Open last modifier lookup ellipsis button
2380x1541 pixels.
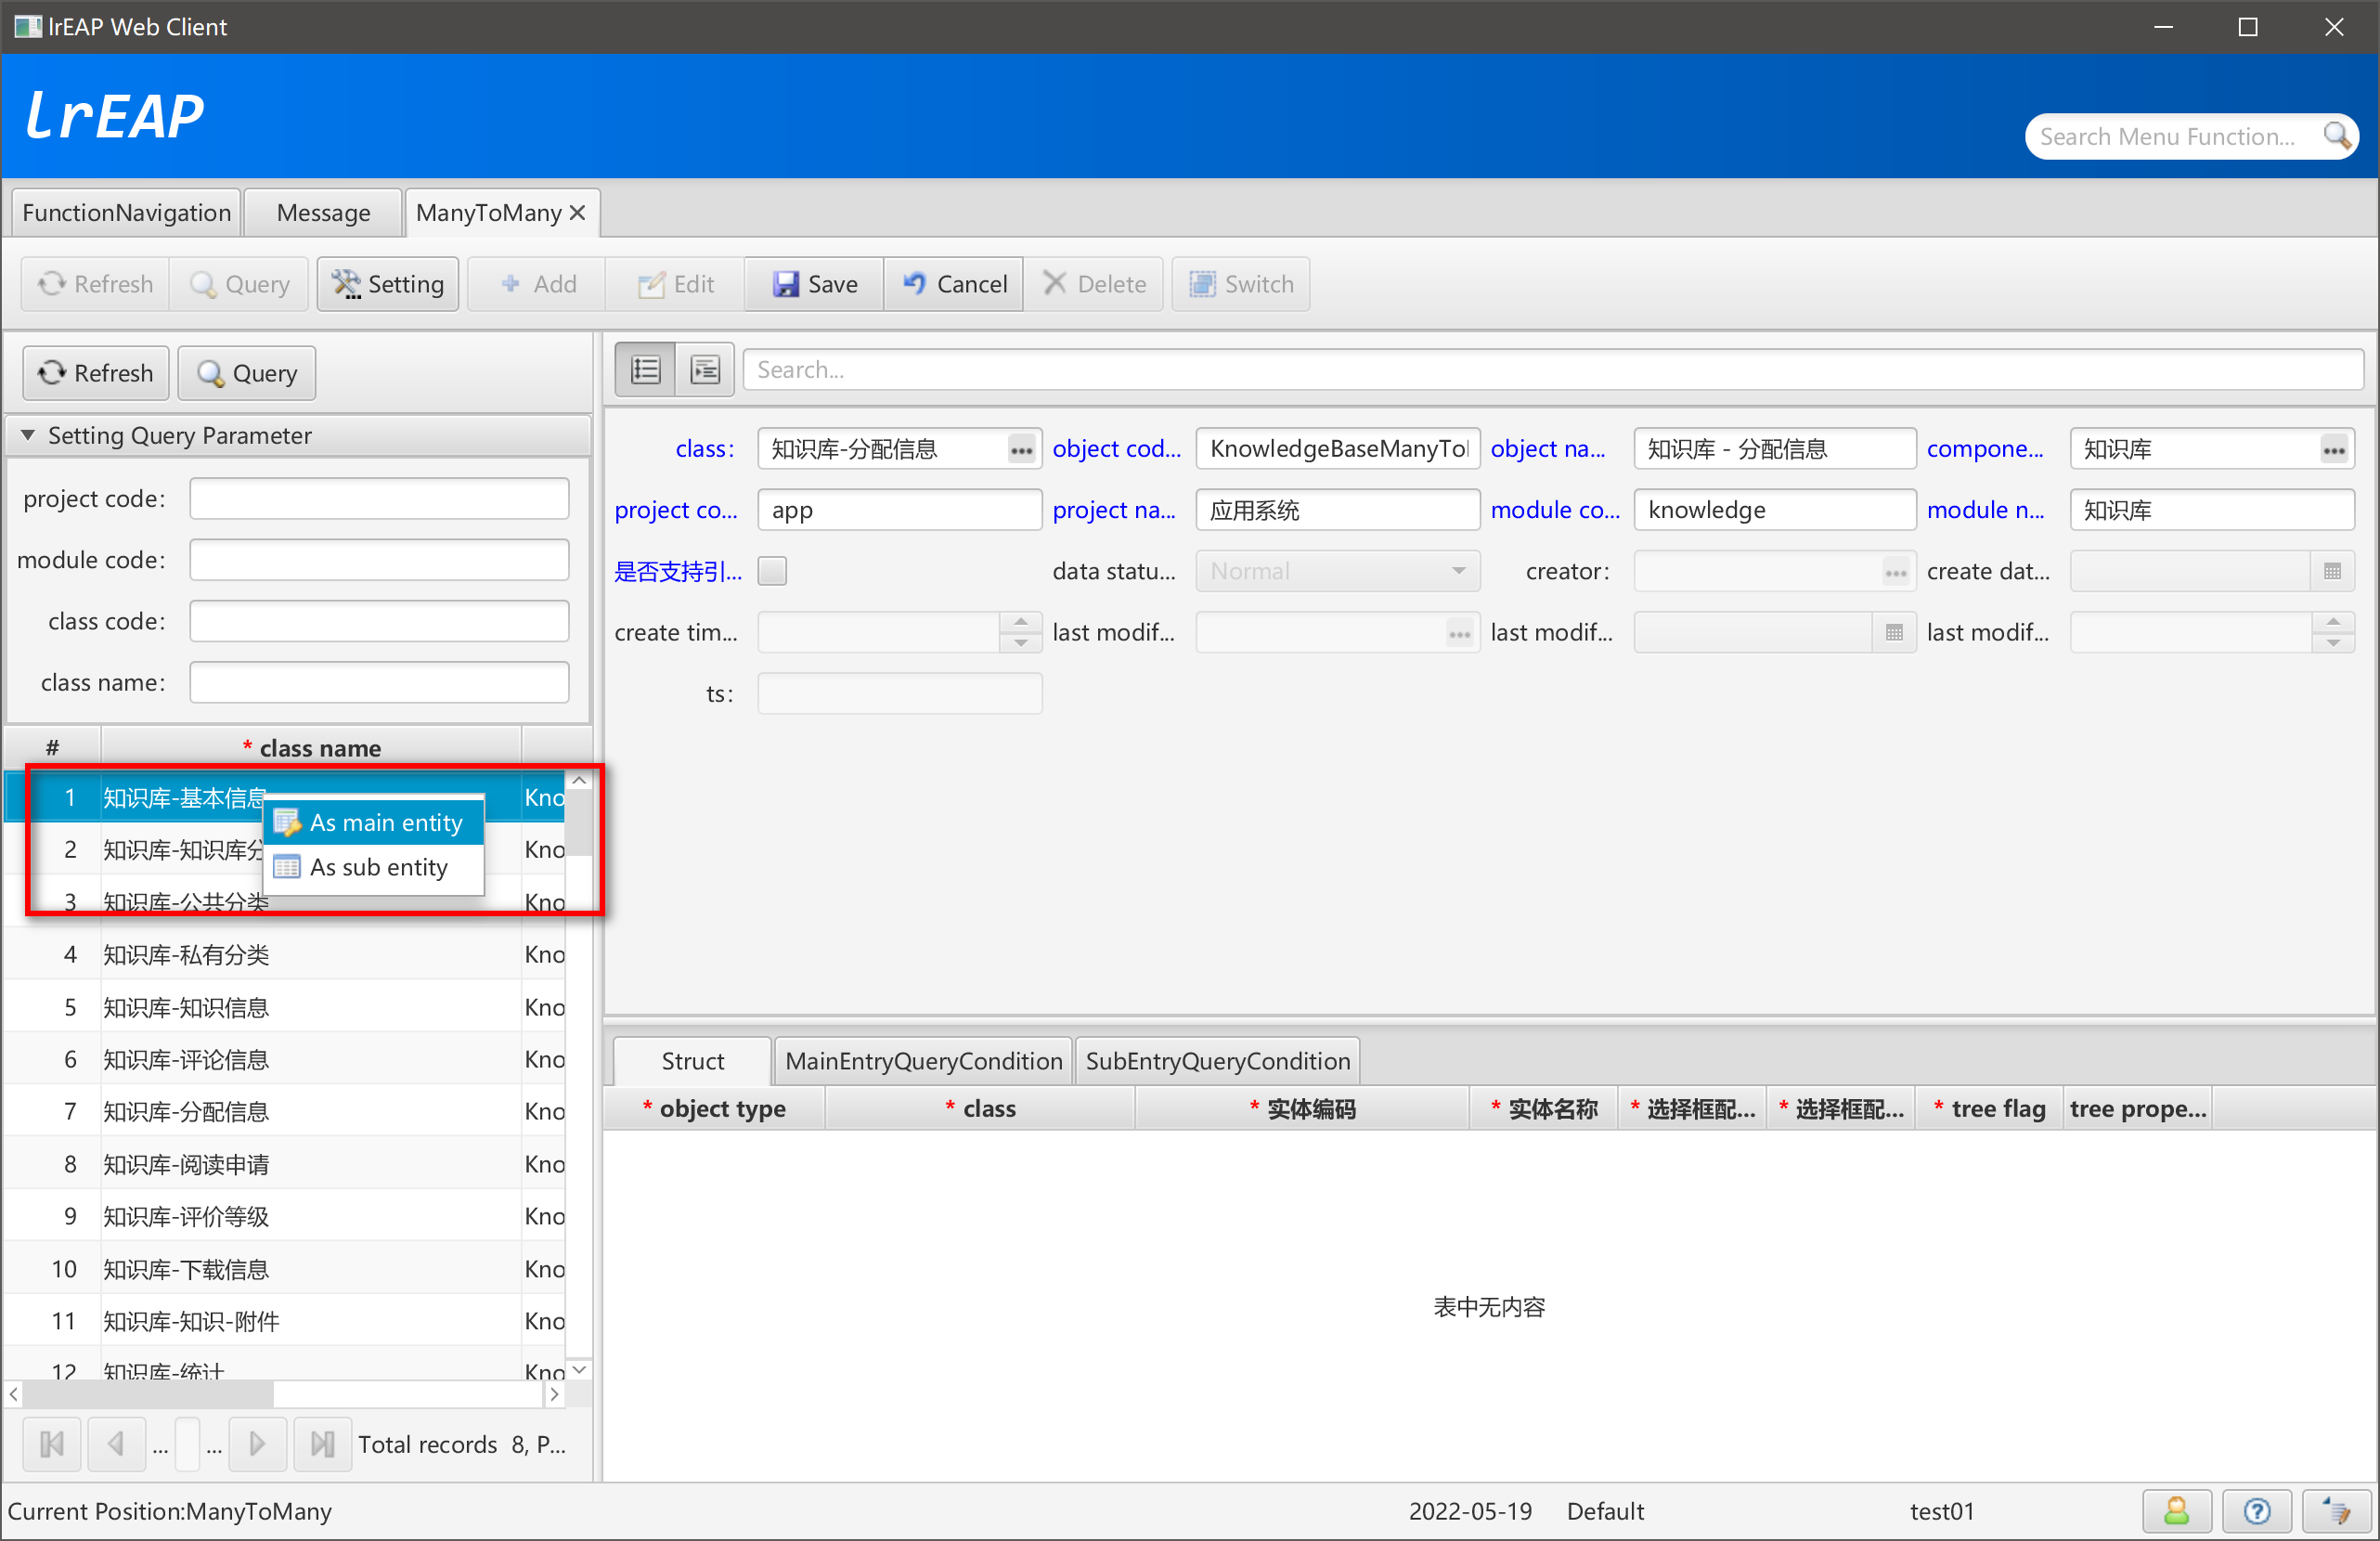tap(1459, 633)
